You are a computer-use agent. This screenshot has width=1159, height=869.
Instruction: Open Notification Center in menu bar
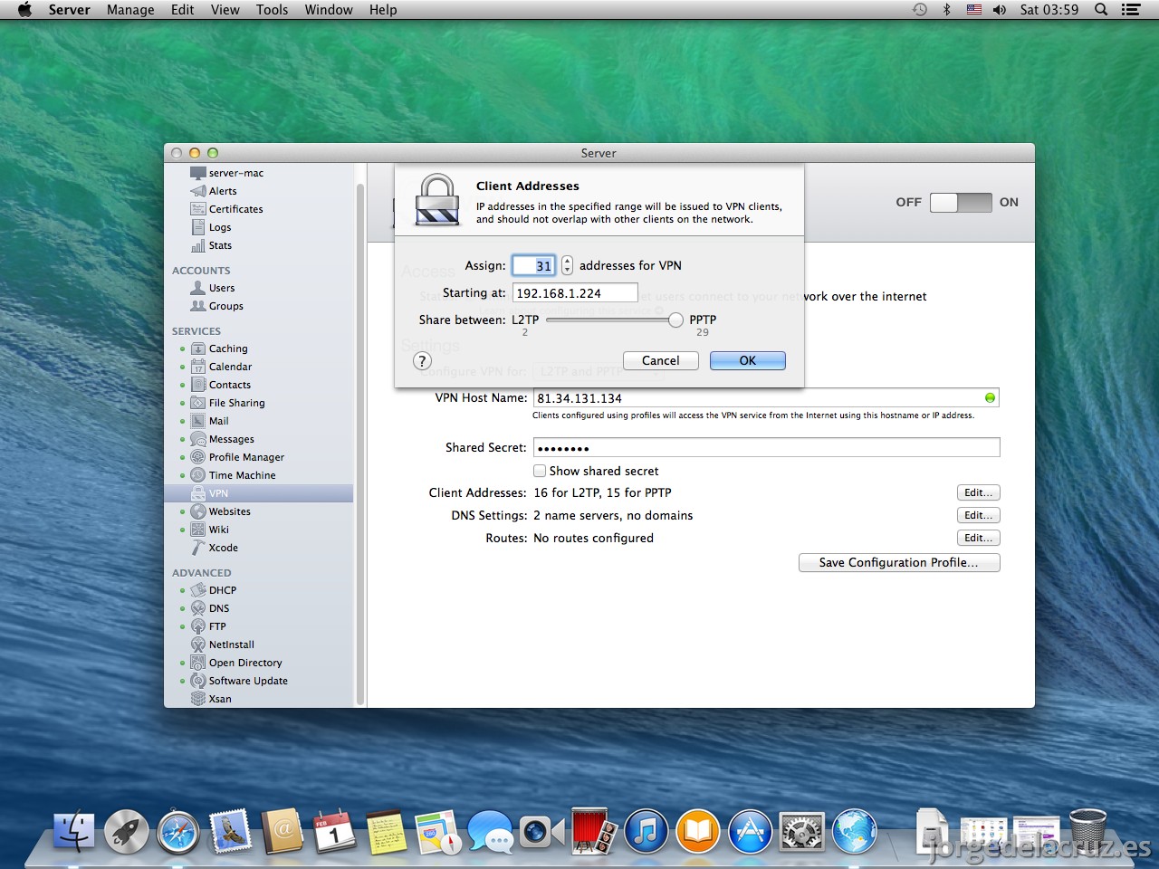[x=1130, y=10]
